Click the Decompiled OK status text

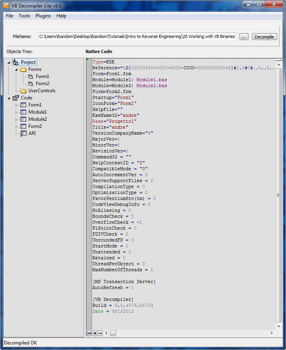point(21,343)
